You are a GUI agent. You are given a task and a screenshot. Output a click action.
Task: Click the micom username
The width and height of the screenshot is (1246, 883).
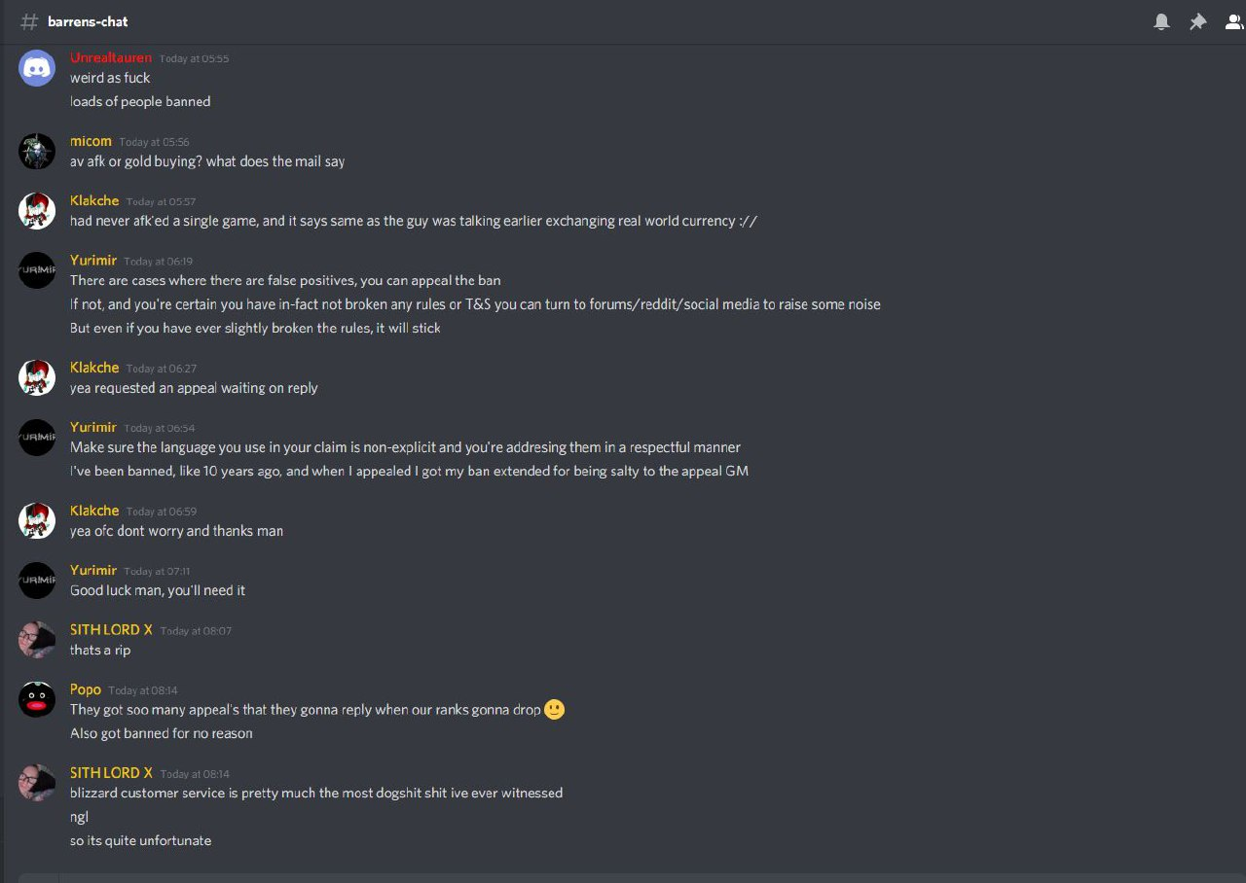(x=91, y=141)
